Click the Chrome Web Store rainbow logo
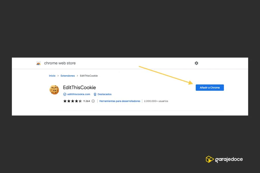The image size is (260, 173). point(39,63)
